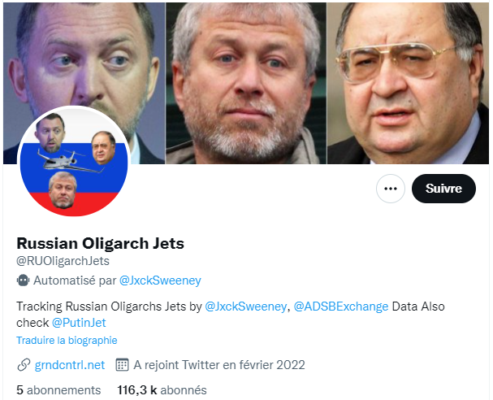Open @JxckSweeney link after Automatisé par
Screen dimensions: 493x400
pos(160,280)
